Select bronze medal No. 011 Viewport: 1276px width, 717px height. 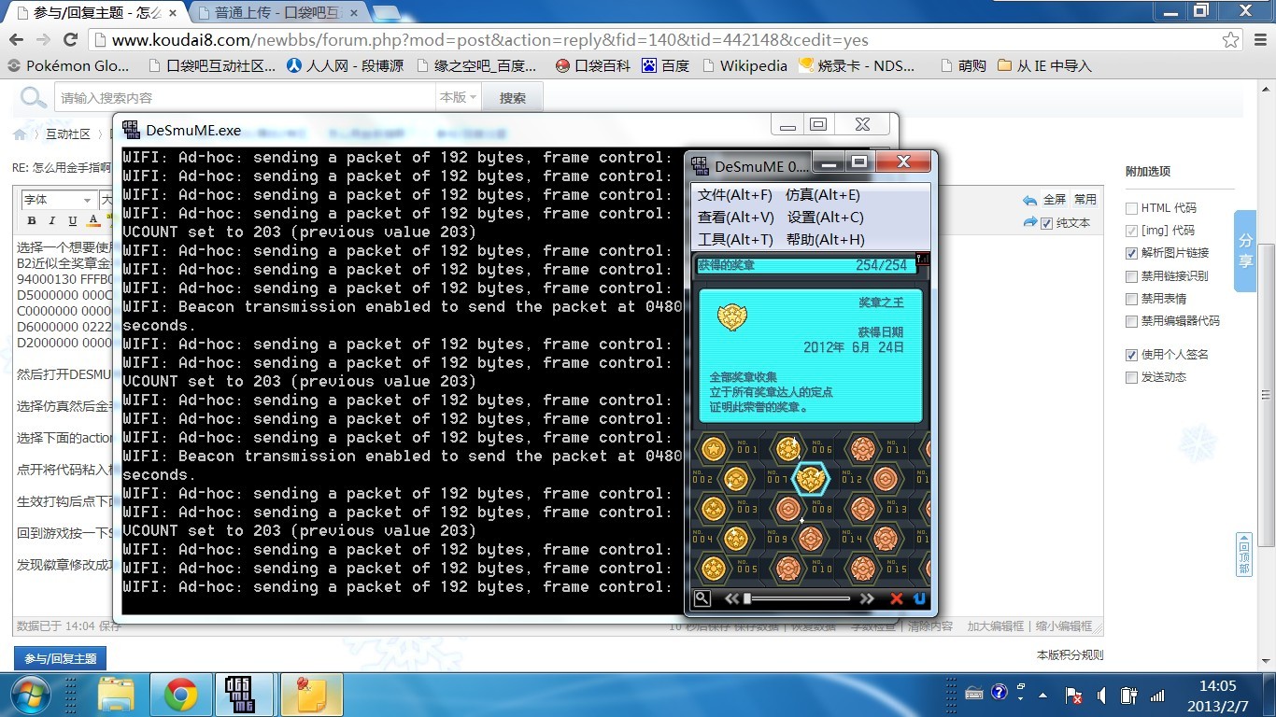863,449
